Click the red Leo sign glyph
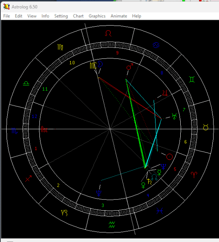 (108, 33)
